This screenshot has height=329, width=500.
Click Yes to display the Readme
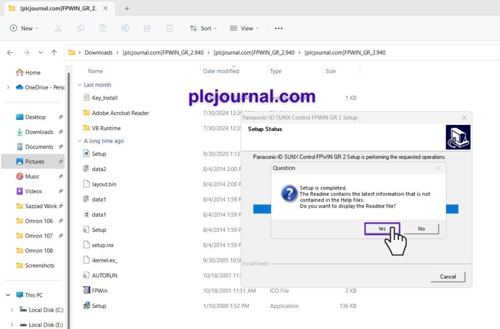pyautogui.click(x=382, y=229)
